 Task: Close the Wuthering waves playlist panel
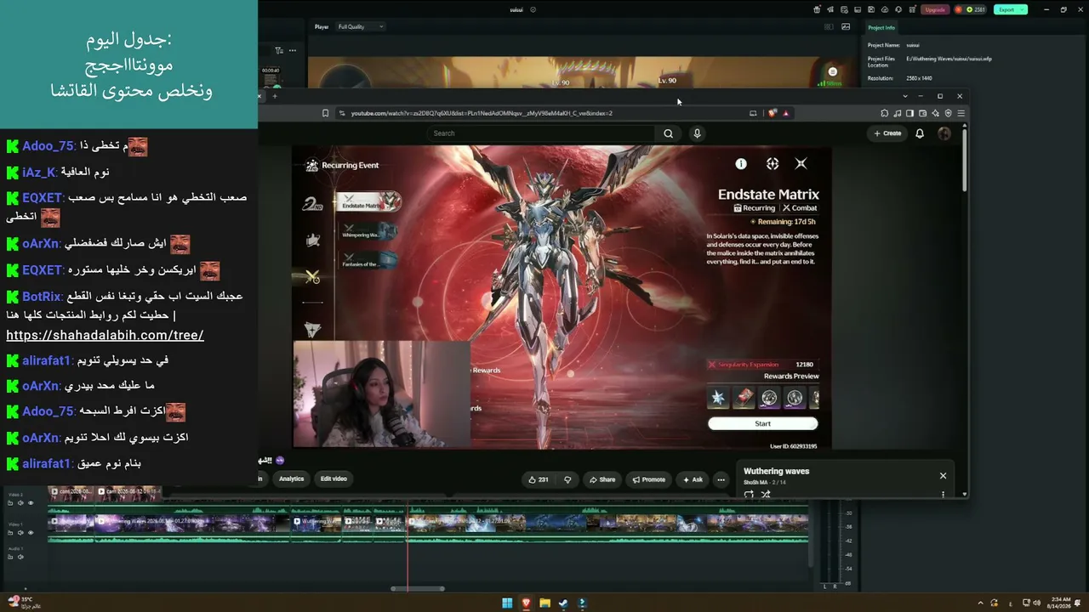tap(943, 475)
